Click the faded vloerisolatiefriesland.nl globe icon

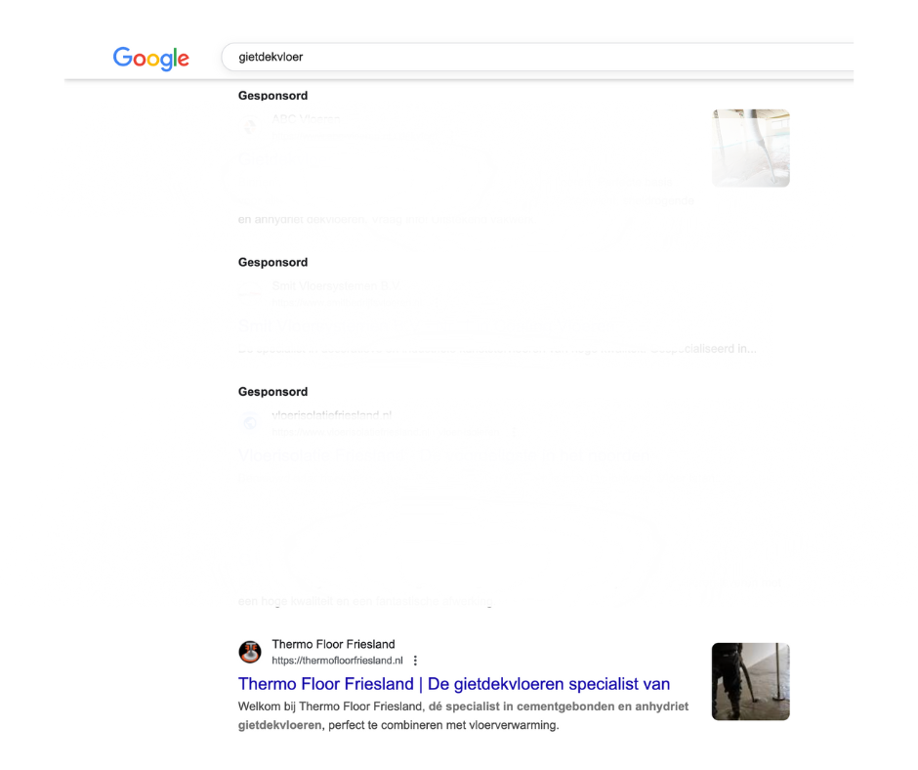click(250, 422)
